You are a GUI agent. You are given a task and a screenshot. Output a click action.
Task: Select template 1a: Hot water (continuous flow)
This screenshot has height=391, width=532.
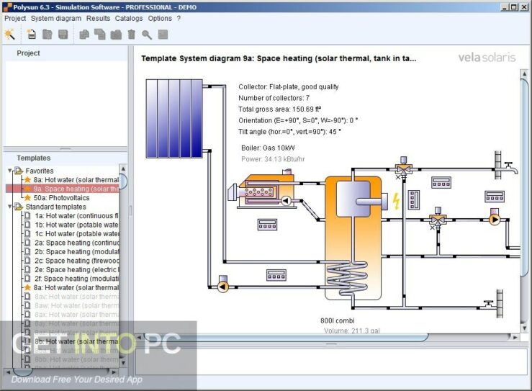(x=72, y=216)
